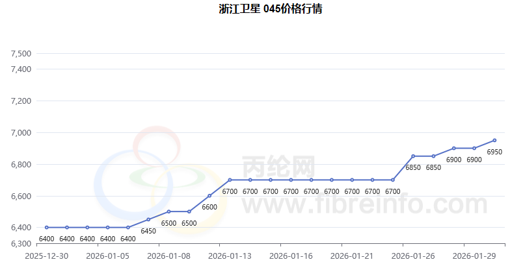This screenshot has width=510, height=264.
Task: Select the last 6700 point before the rise
Action: coord(392,180)
